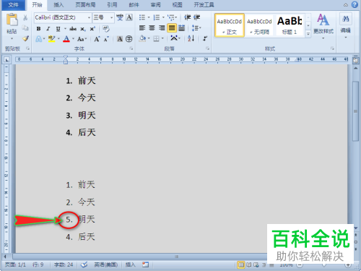This screenshot has height=271, width=361.
Task: Open the font size dropdown
Action: click(x=111, y=17)
